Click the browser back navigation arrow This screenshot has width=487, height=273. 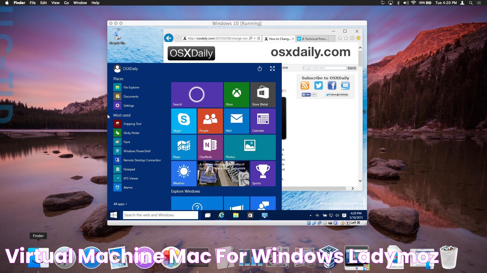169,38
